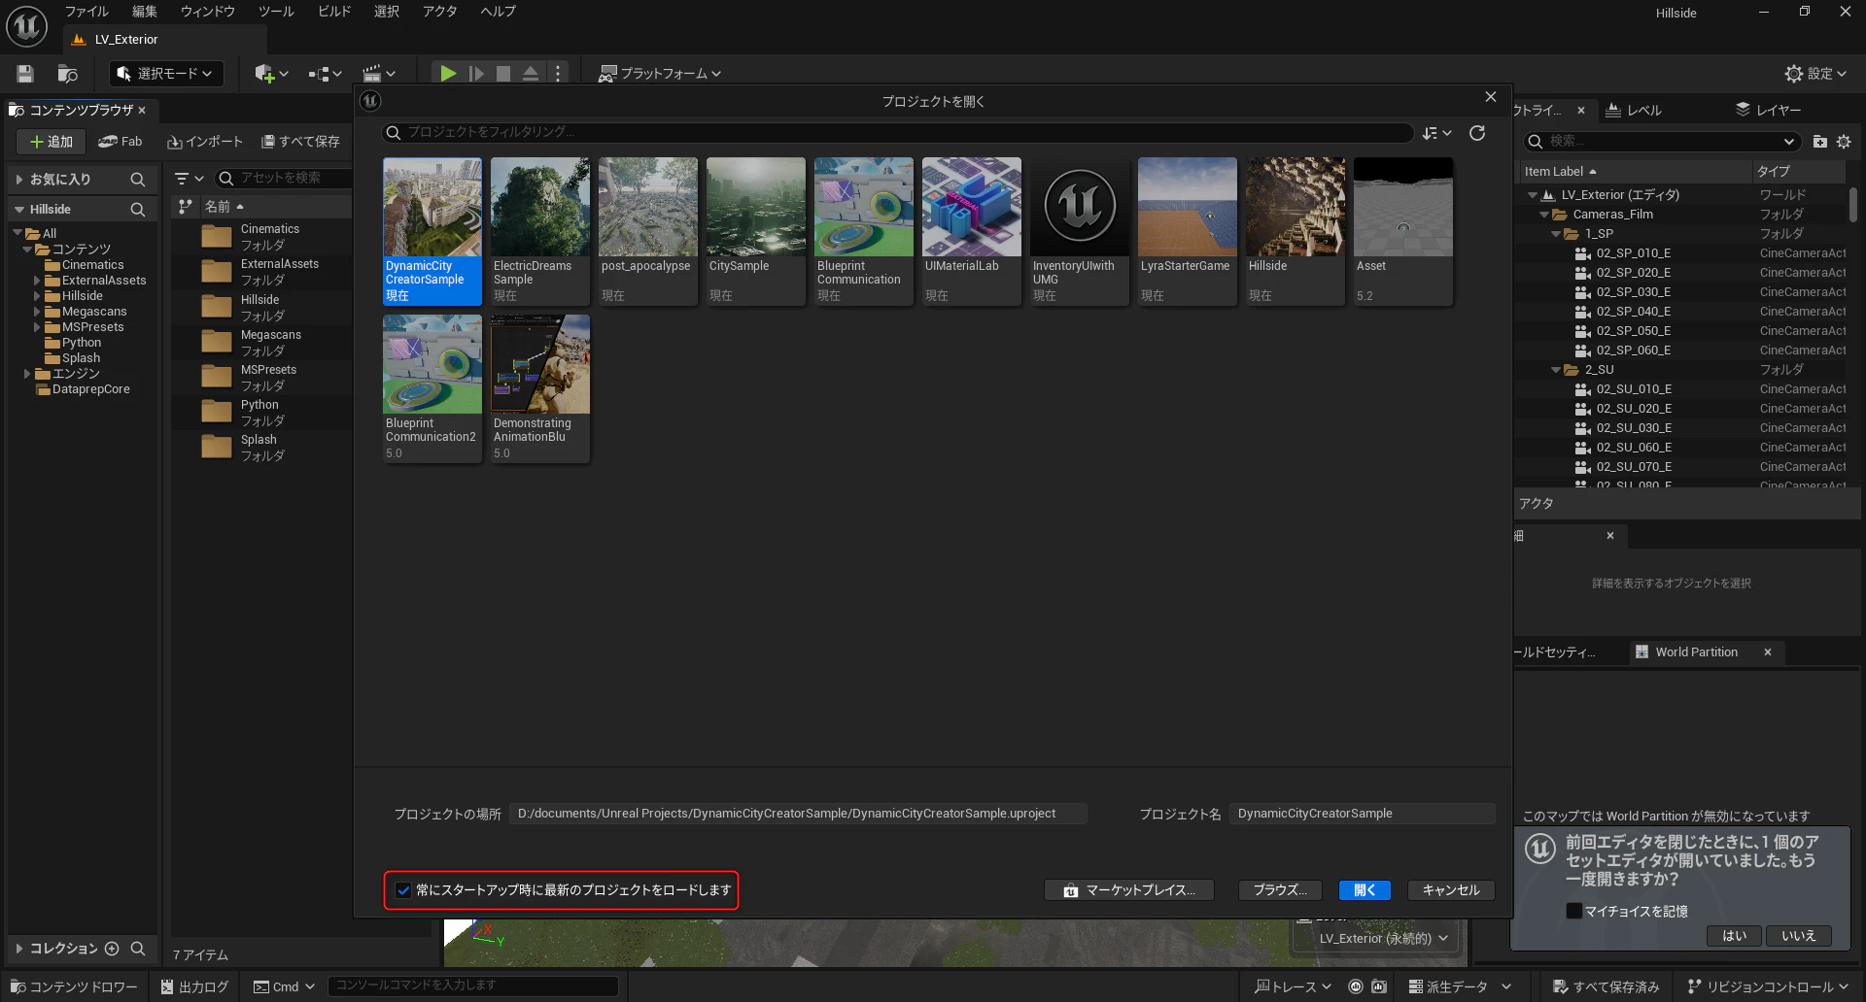Open the Tools menu
1866x1002 pixels.
click(x=276, y=12)
